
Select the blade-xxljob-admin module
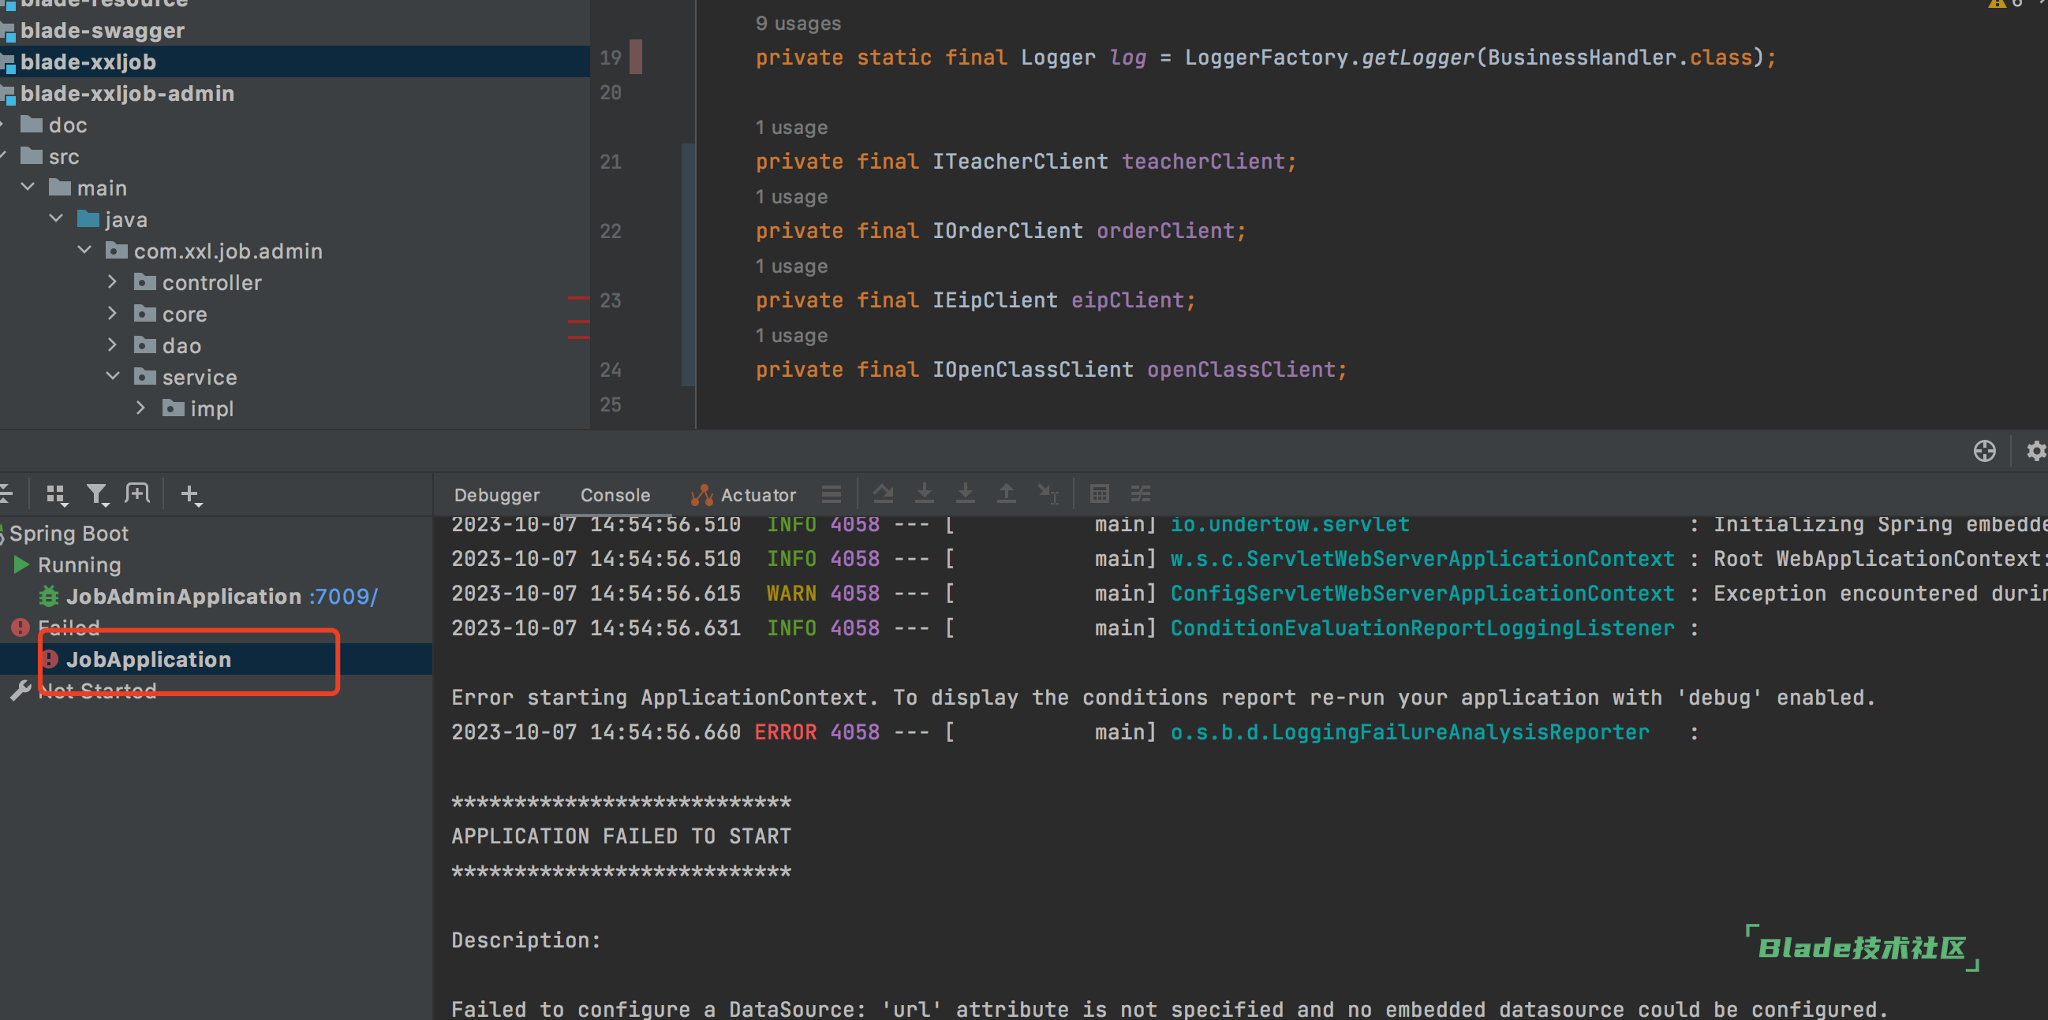pos(295,94)
